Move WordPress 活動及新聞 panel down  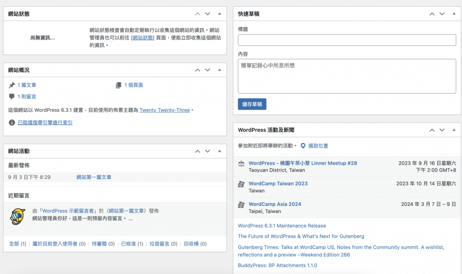(x=442, y=130)
